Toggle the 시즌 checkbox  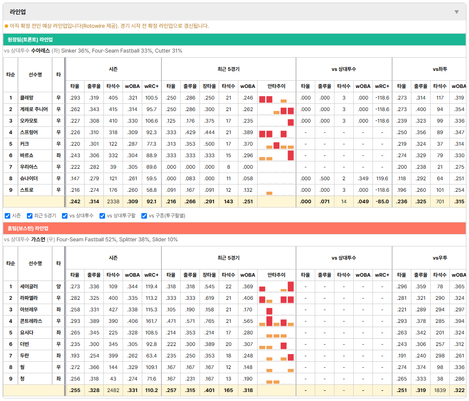[x=8, y=216]
